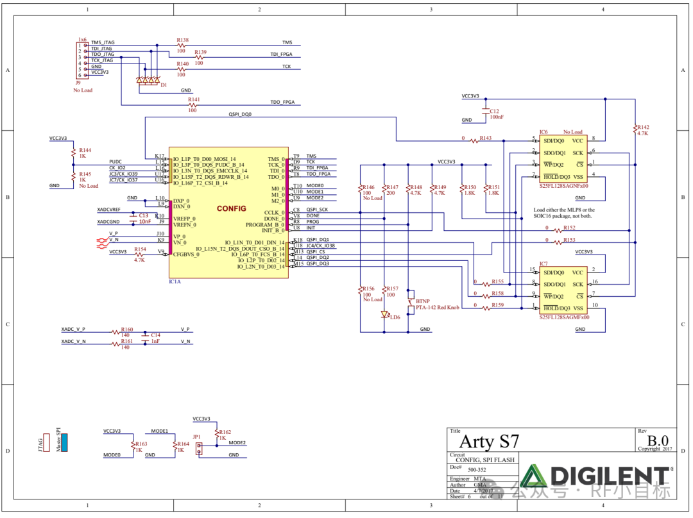Select the IC7 S25FL128SAGMFx00 flash chip
The width and height of the screenshot is (693, 518).
[563, 290]
